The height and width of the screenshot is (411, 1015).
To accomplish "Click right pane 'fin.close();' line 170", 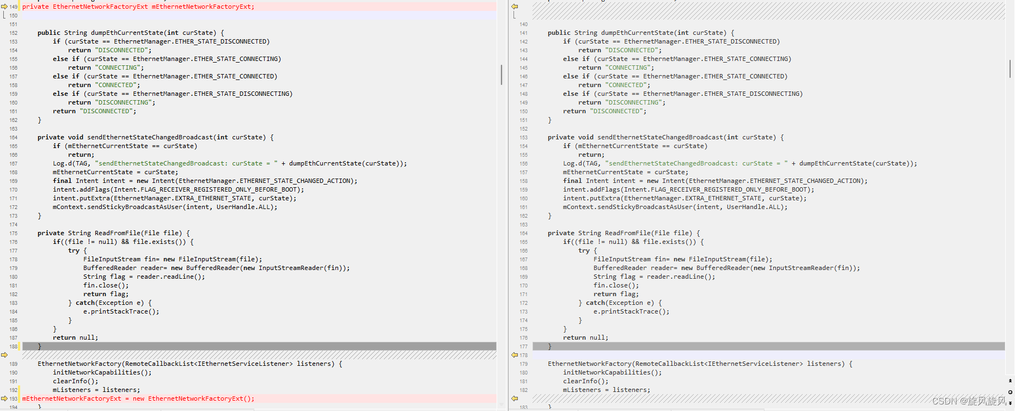I will 616,285.
